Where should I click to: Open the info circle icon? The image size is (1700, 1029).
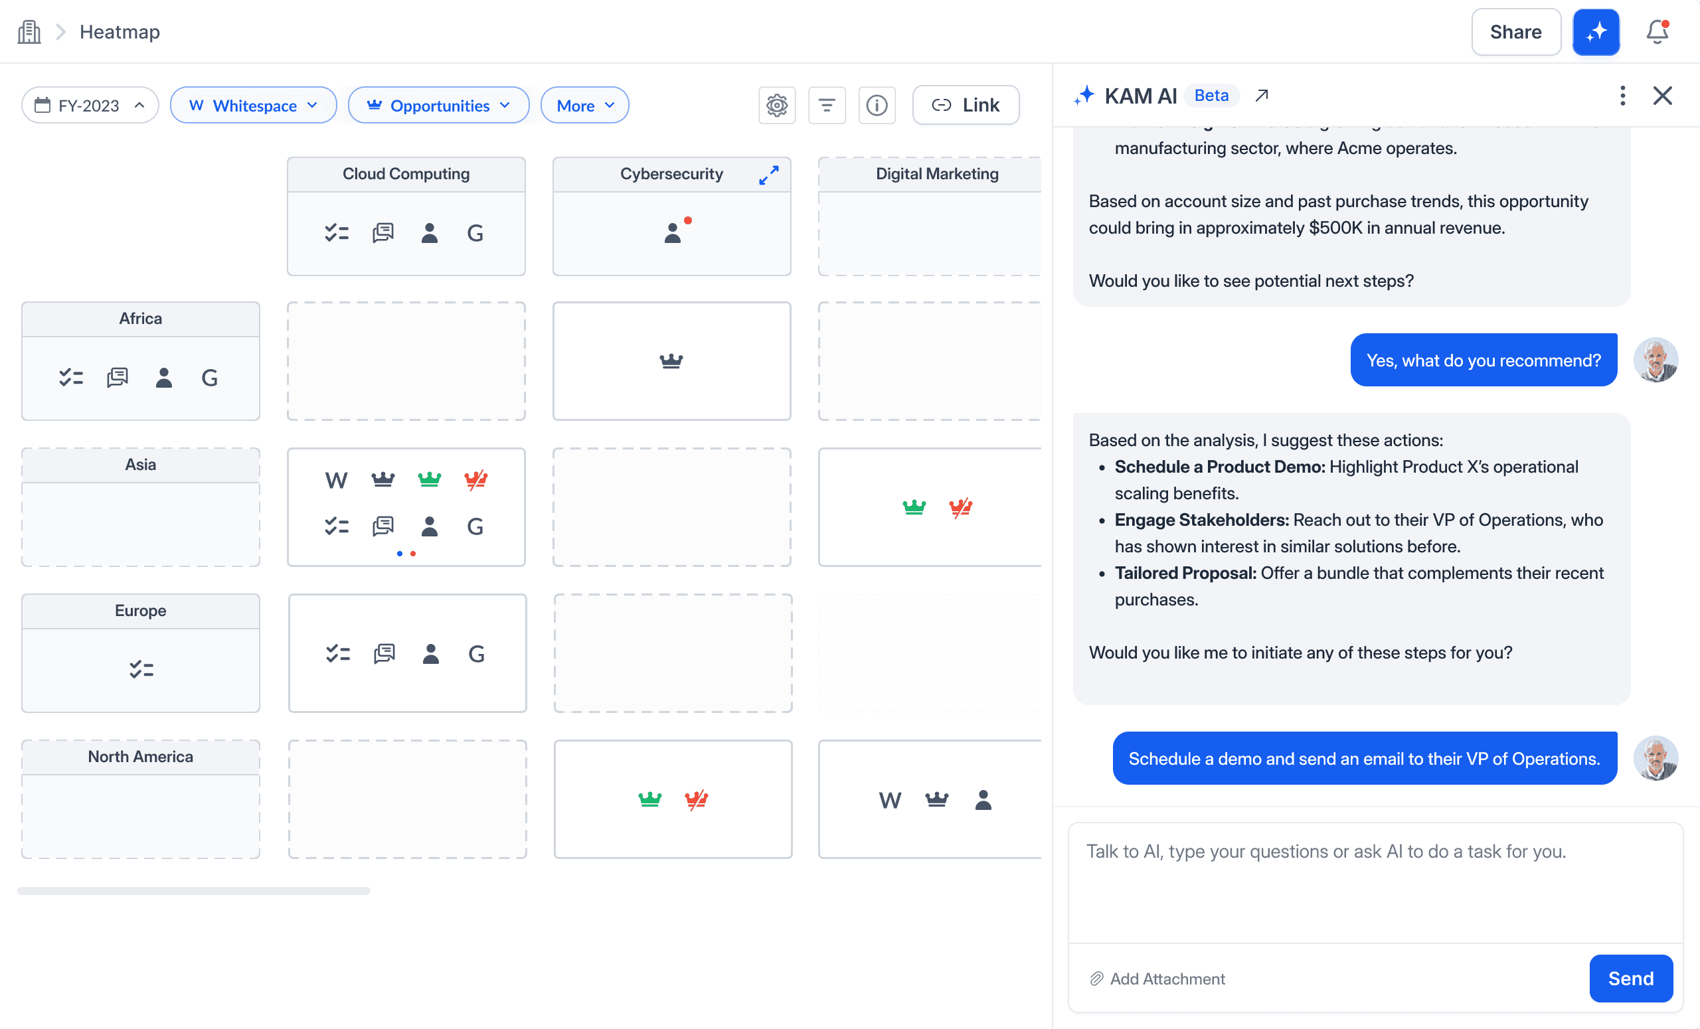(876, 106)
